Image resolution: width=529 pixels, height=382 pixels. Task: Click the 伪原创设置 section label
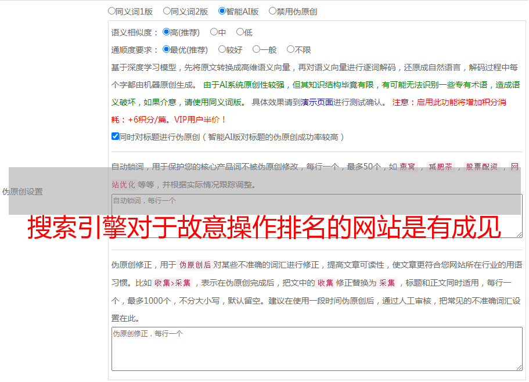click(22, 192)
